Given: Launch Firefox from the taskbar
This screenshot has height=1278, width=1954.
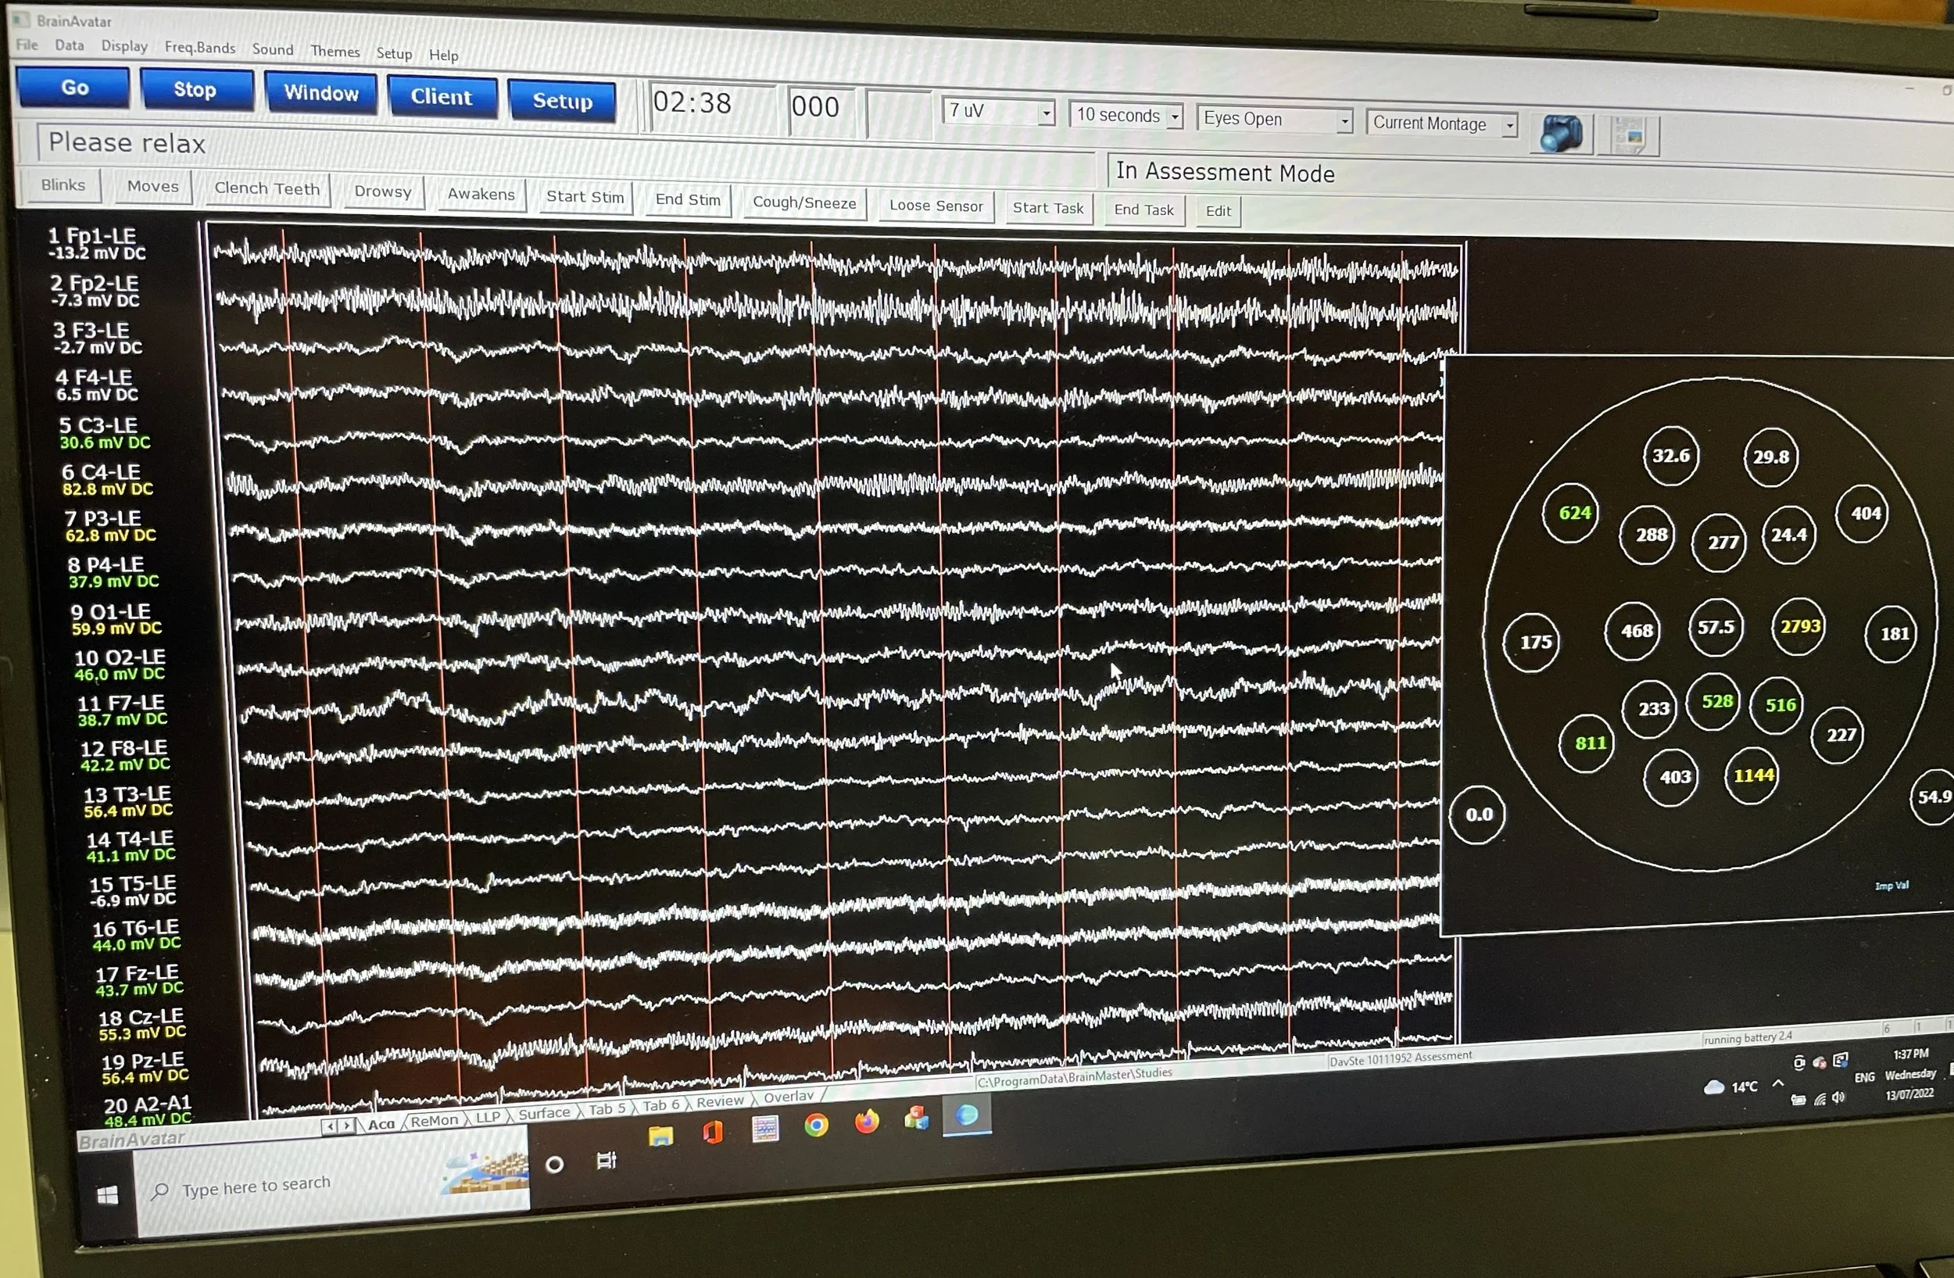Looking at the screenshot, I should [x=866, y=1121].
